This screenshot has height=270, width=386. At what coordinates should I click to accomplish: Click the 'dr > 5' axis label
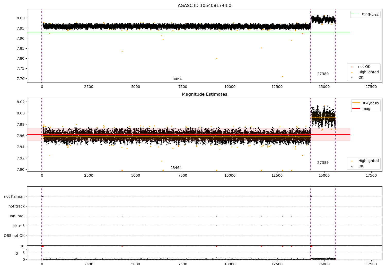point(19,226)
